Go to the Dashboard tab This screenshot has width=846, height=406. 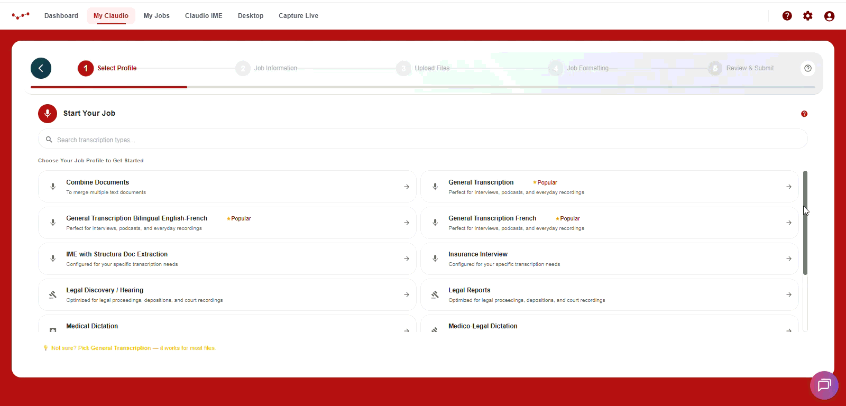(61, 16)
